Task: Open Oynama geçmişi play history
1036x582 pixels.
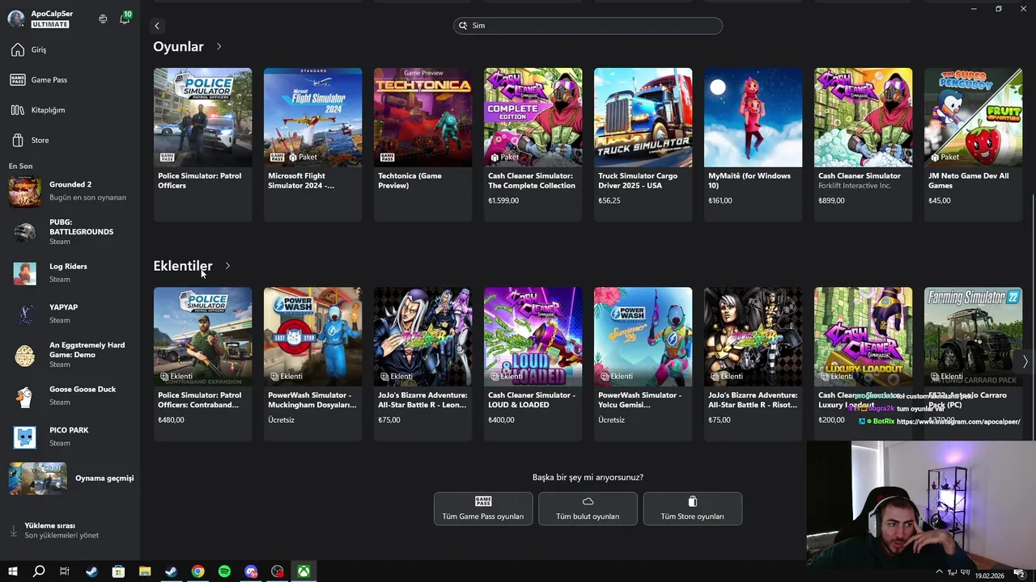Action: click(x=70, y=479)
